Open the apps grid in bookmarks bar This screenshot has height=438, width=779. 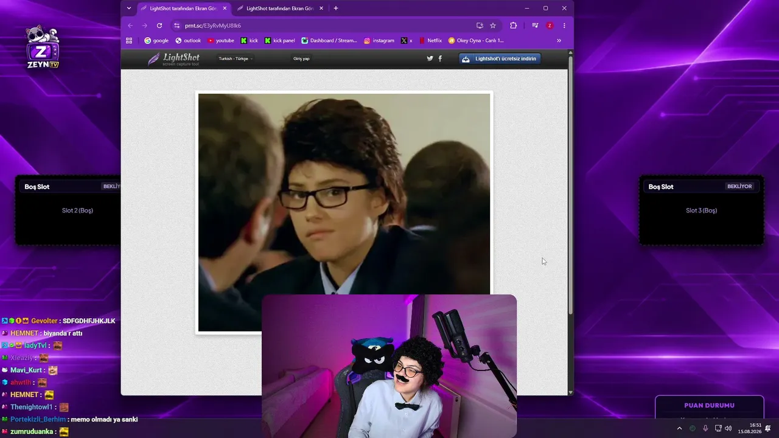[x=129, y=41]
